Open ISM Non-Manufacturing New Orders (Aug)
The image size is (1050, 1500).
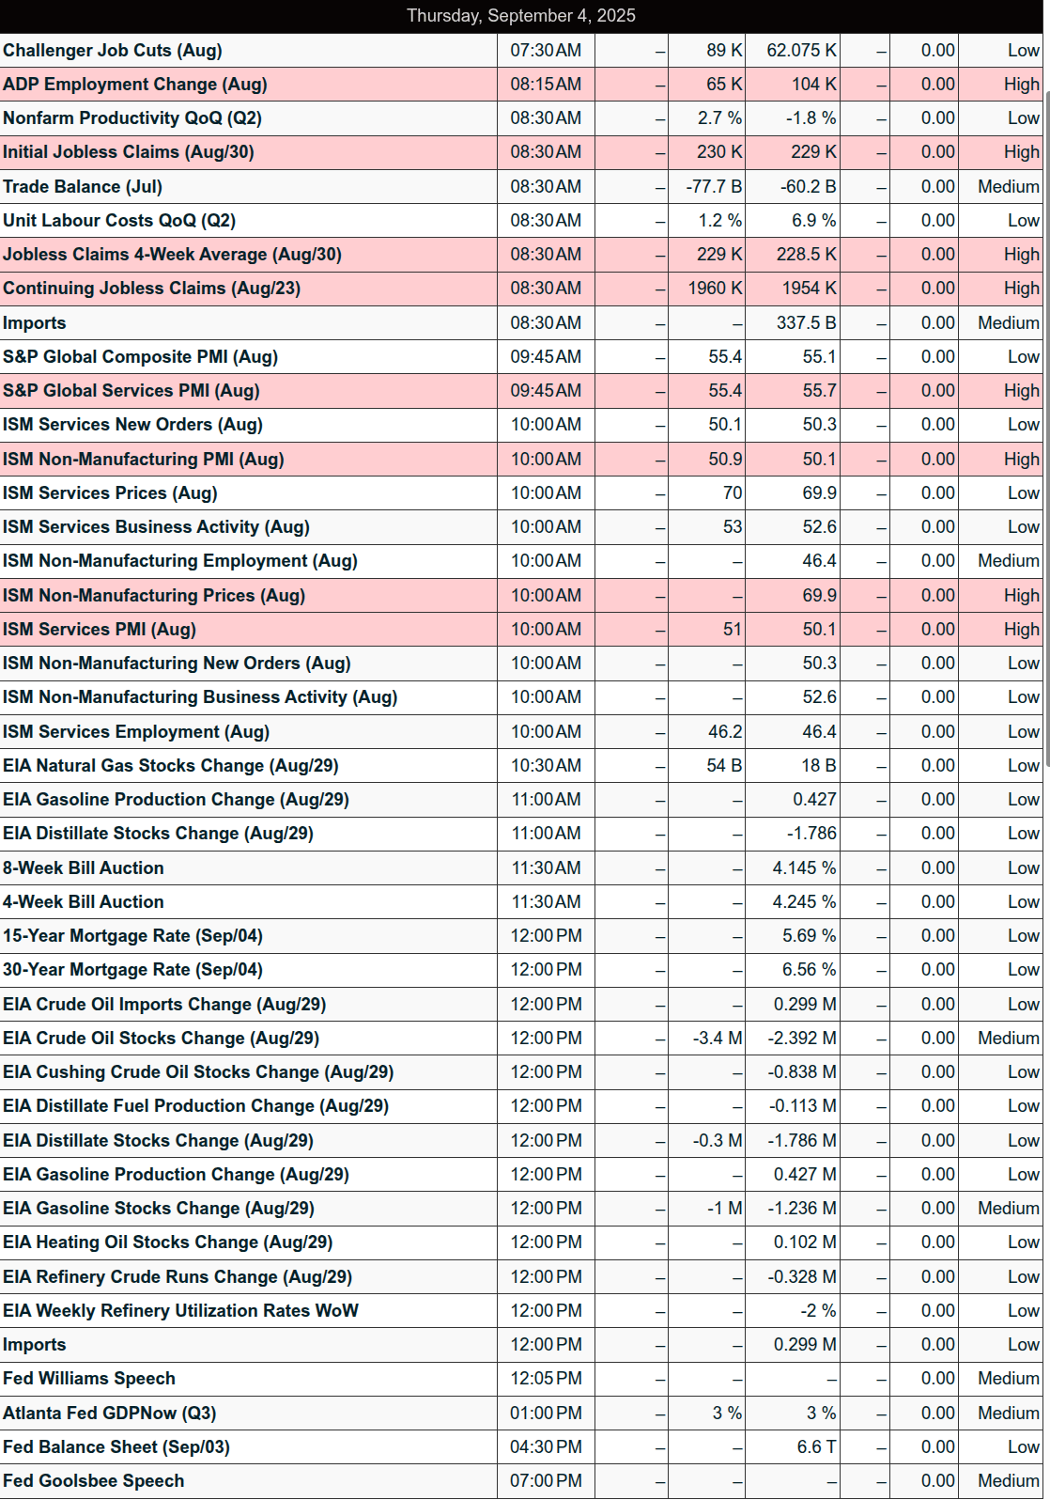click(177, 664)
